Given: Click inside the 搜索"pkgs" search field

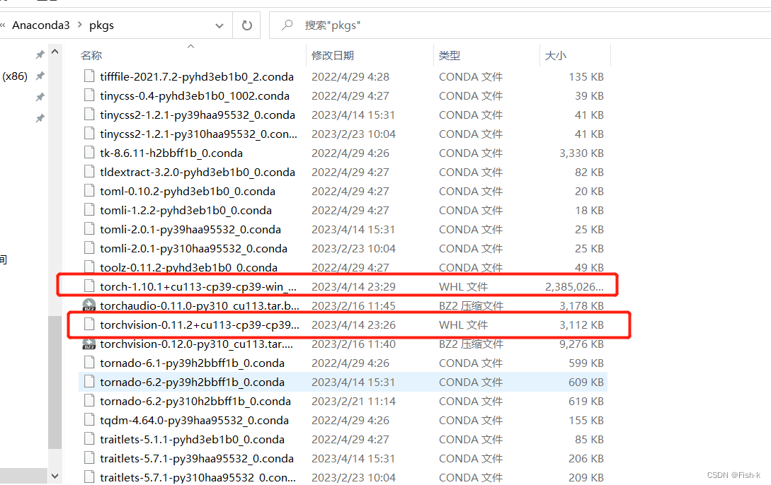Looking at the screenshot, I should [340, 25].
